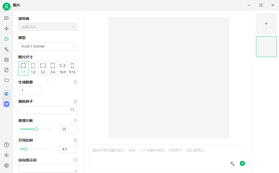Click the empty image preview canvas
Image resolution: width=279 pixels, height=173 pixels.
click(169, 77)
